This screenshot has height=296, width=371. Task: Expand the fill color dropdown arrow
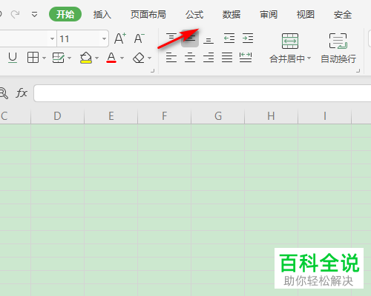[x=96, y=58]
